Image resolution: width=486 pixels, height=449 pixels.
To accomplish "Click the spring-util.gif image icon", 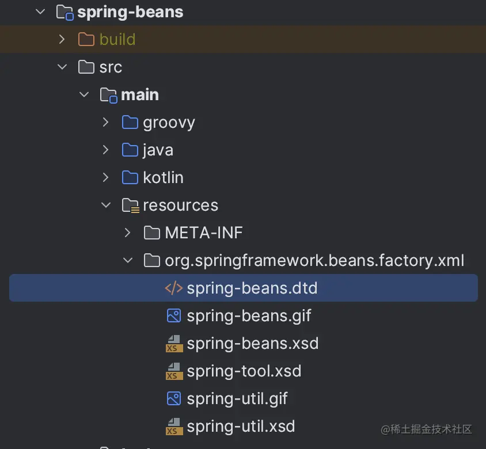I will (173, 398).
